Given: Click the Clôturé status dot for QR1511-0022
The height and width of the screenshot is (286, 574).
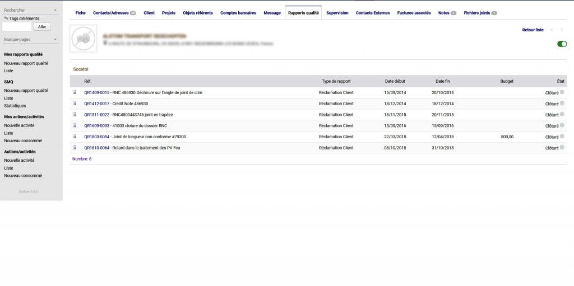Looking at the screenshot, I should pos(562,114).
